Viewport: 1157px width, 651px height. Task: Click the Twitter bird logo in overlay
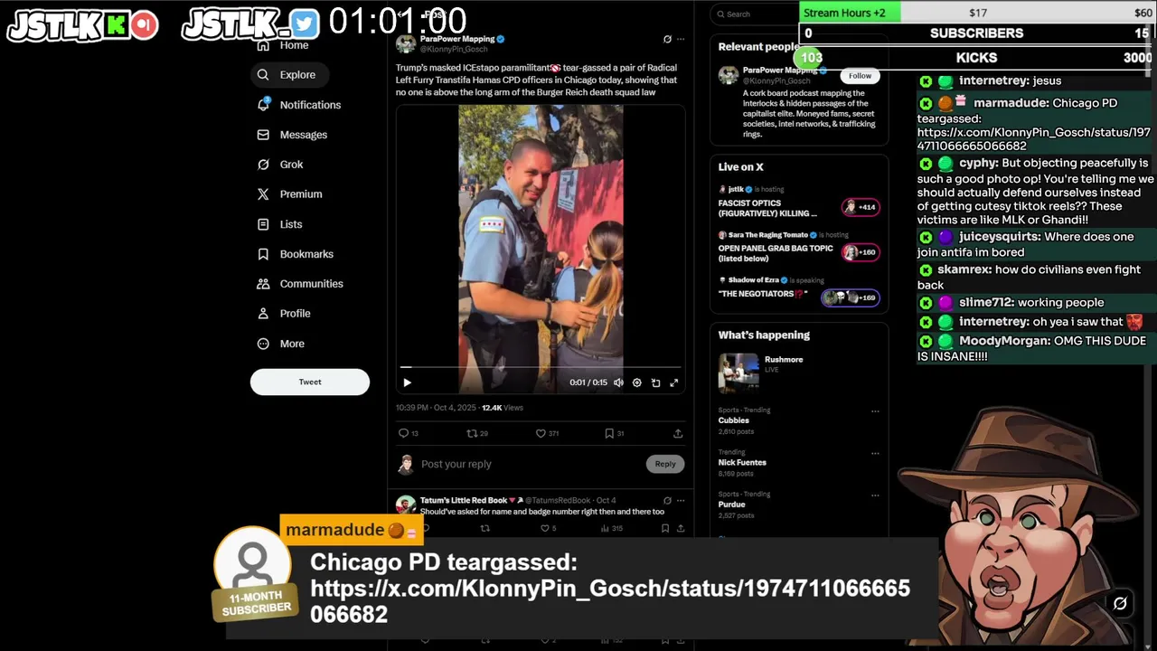306,24
